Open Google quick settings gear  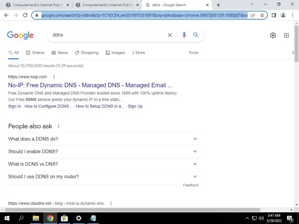coord(273,35)
